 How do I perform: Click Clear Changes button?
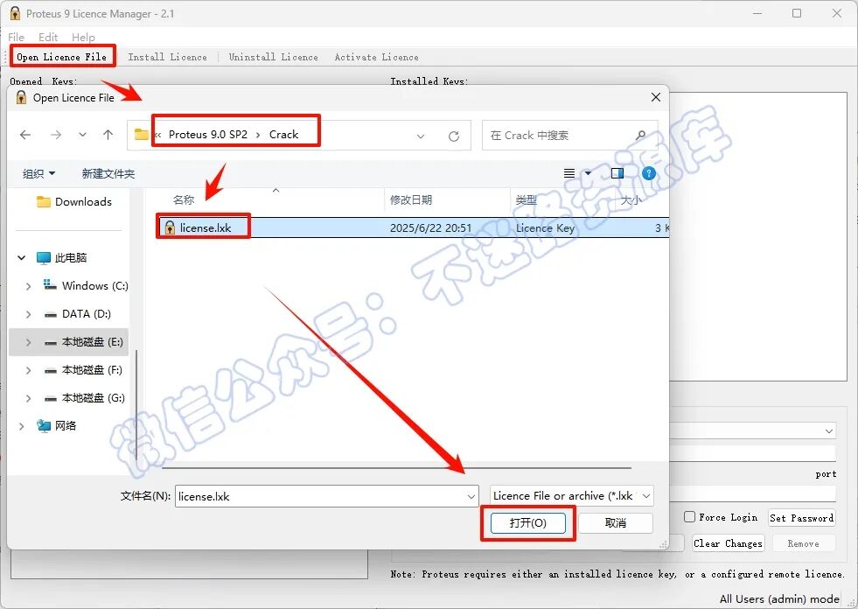click(728, 543)
